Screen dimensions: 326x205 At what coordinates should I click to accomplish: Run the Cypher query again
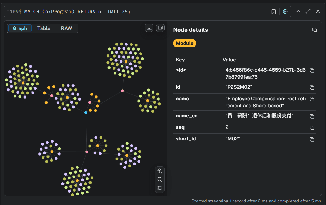click(x=285, y=12)
